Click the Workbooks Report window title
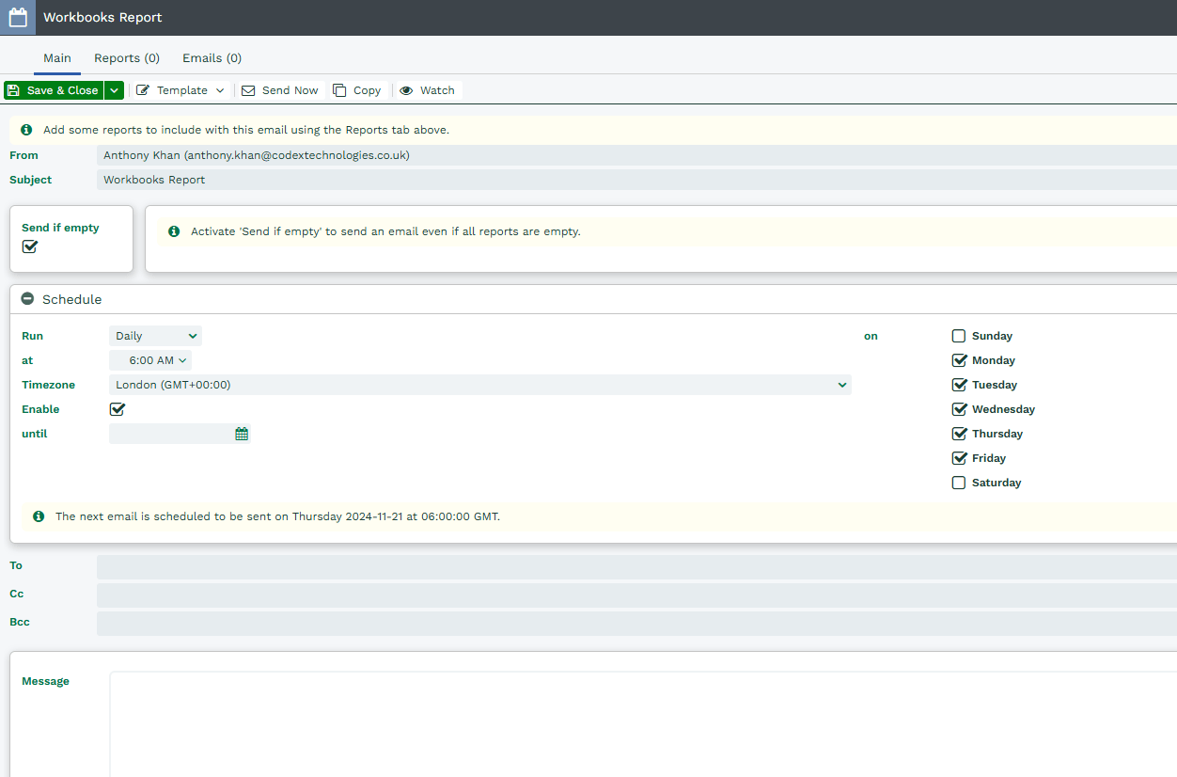Image resolution: width=1177 pixels, height=777 pixels. (x=102, y=18)
